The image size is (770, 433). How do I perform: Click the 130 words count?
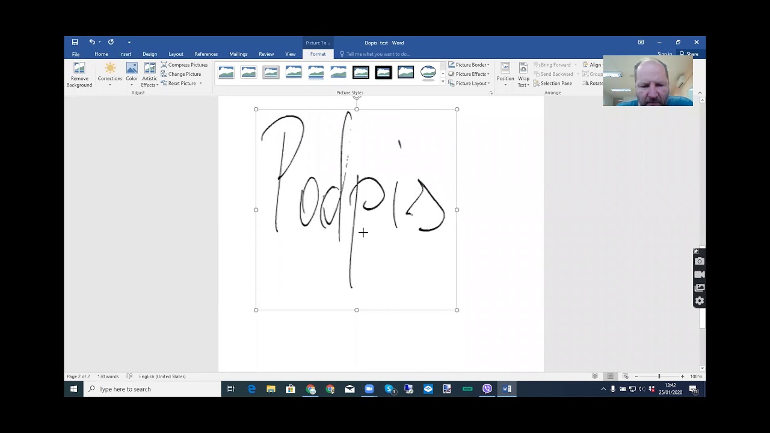(108, 376)
